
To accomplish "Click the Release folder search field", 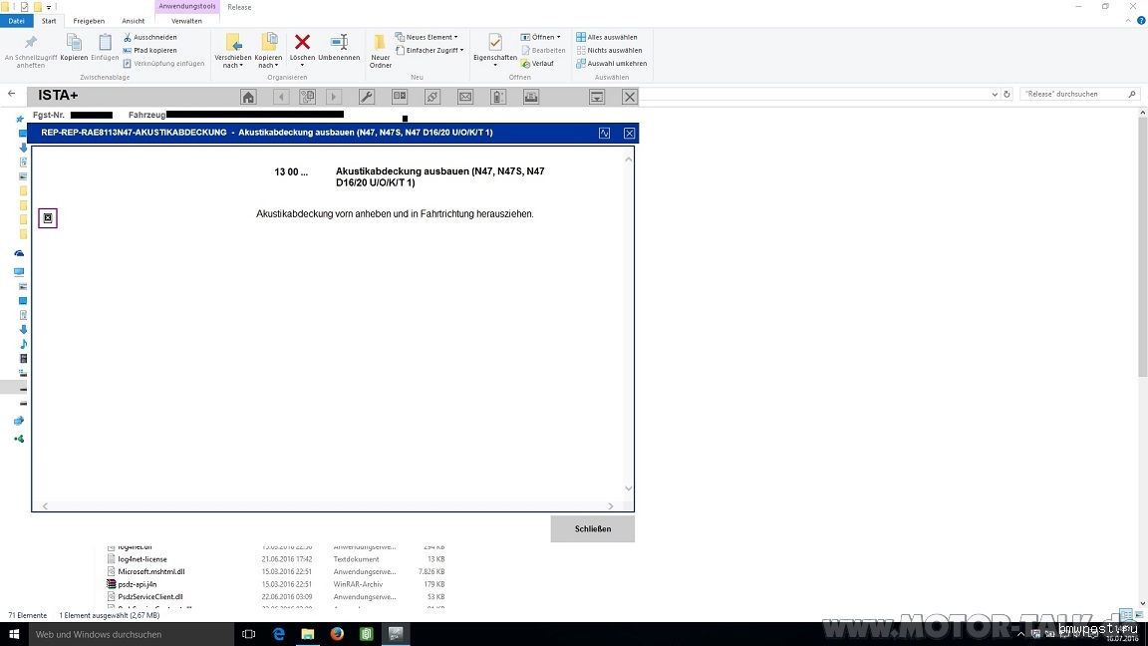I will 1074,94.
